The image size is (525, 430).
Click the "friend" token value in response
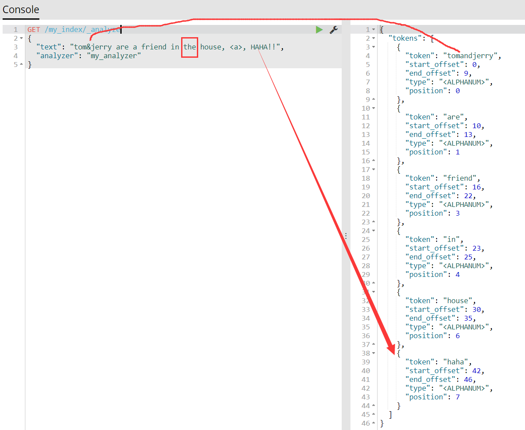point(460,178)
